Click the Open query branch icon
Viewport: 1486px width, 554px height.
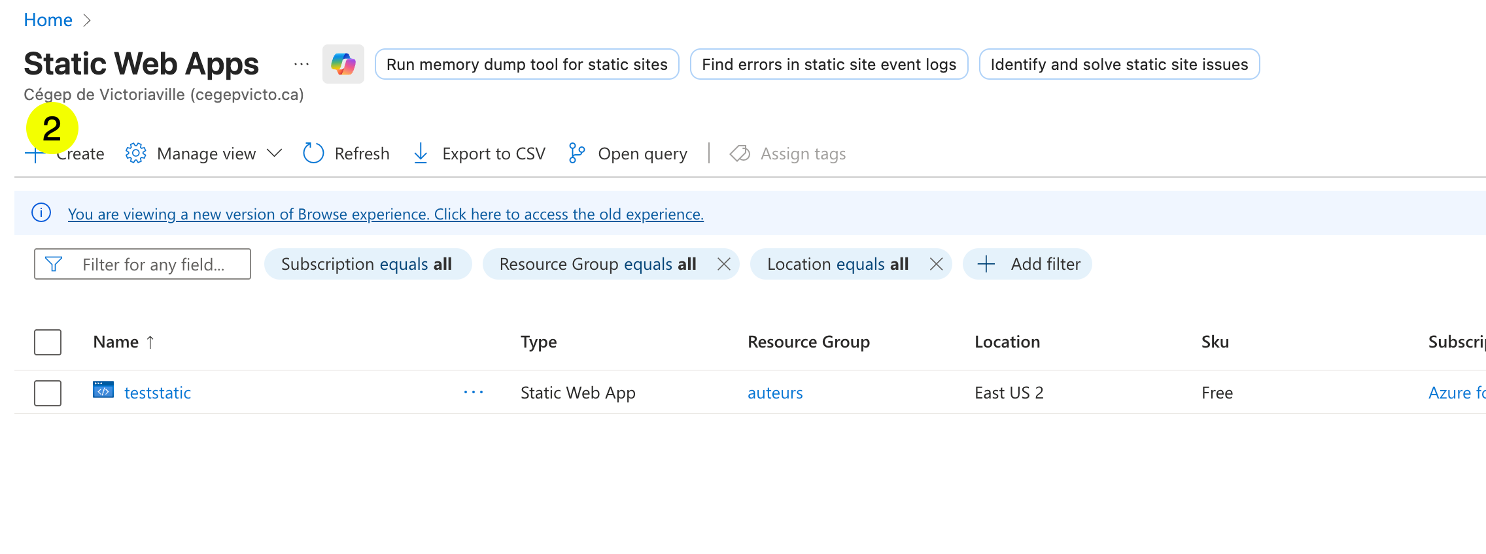(x=576, y=154)
